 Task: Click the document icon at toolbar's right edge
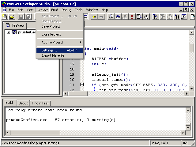(193, 17)
